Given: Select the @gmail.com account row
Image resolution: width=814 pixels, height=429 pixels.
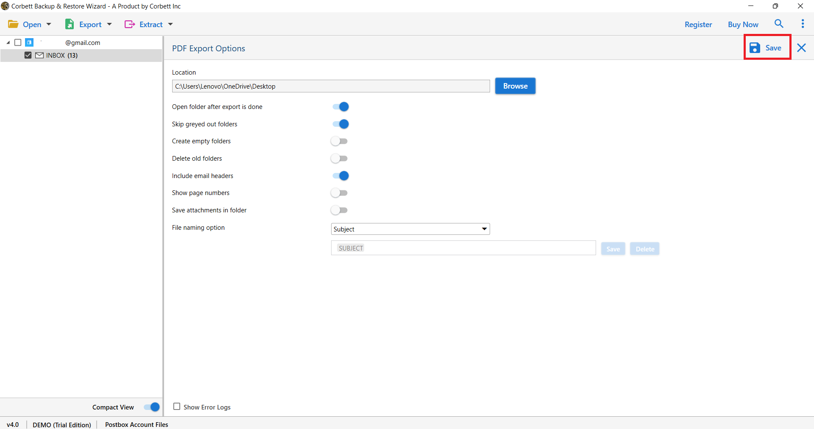Looking at the screenshot, I should [81, 42].
